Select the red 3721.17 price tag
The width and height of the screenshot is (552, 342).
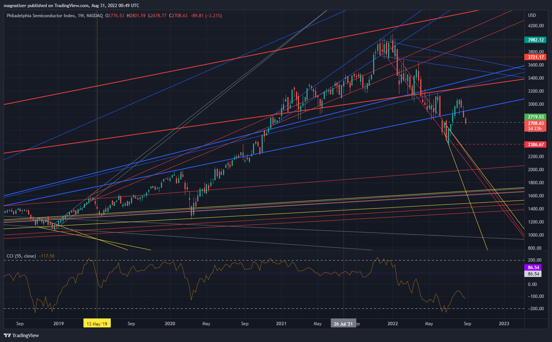pyautogui.click(x=536, y=57)
